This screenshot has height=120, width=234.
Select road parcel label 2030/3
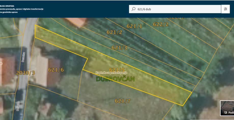25,73
